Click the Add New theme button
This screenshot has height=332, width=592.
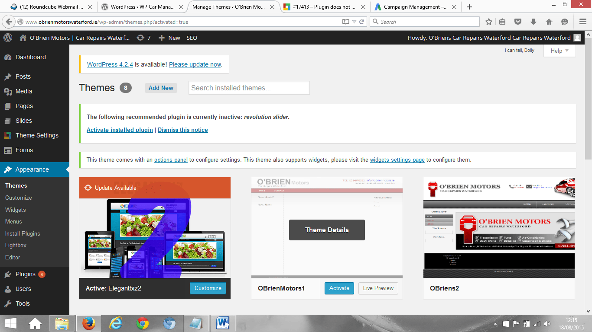[x=161, y=88]
